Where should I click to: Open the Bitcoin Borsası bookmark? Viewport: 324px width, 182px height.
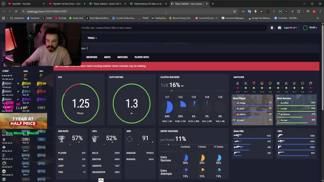point(180,18)
